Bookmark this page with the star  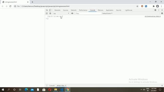(137, 6)
